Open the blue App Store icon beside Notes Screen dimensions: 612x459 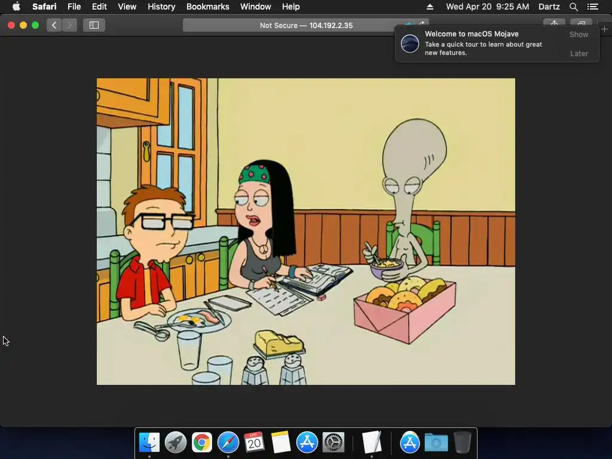click(x=307, y=442)
